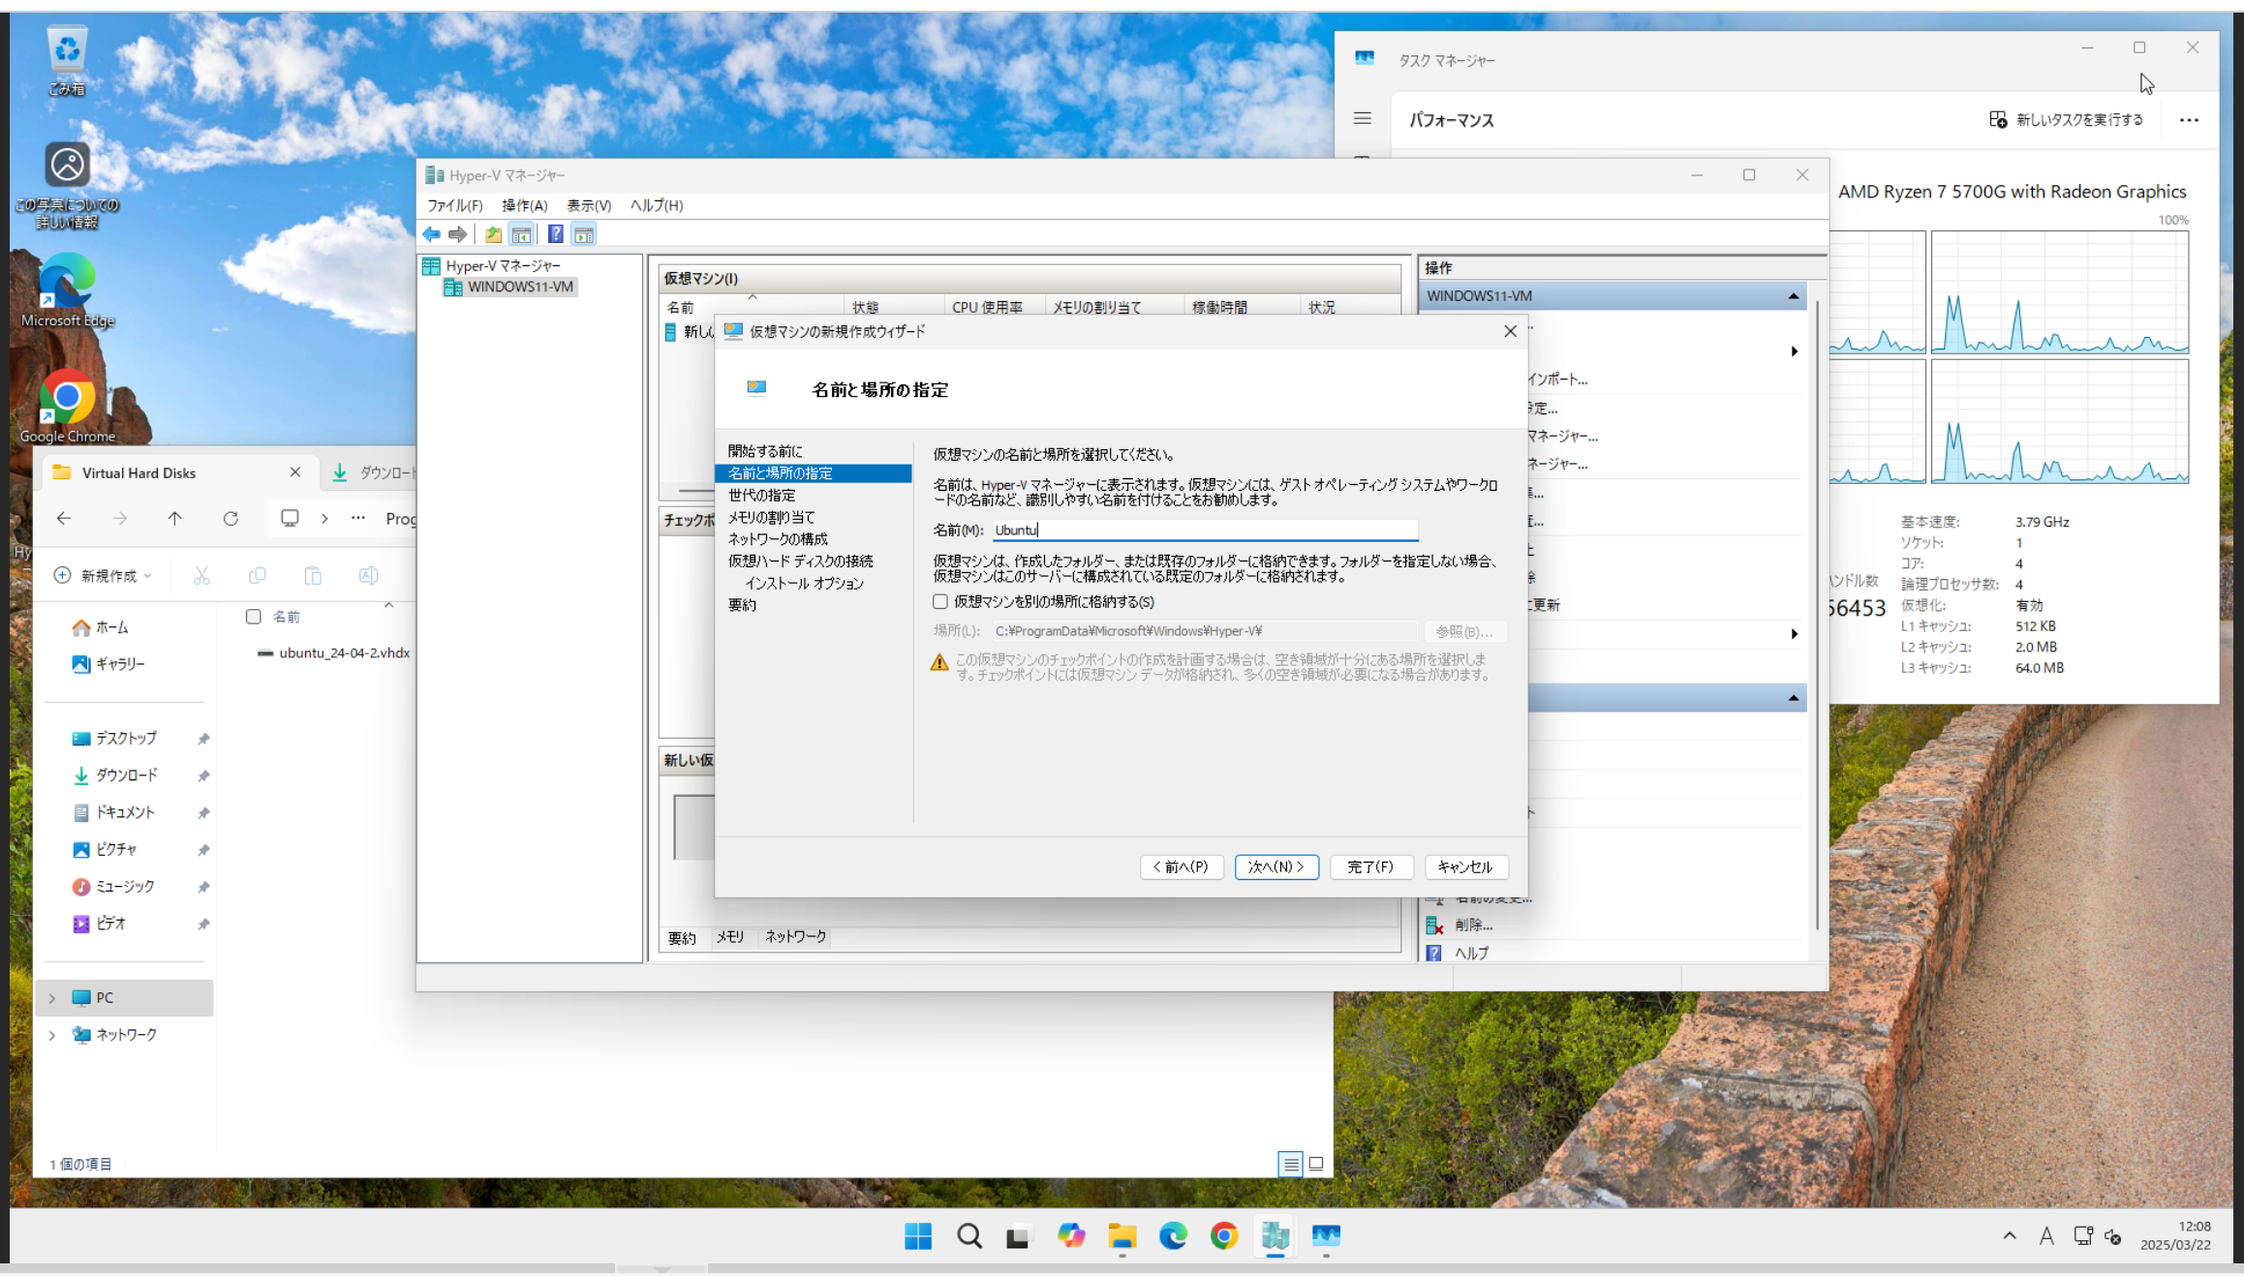The height and width of the screenshot is (1276, 2244).
Task: Click the 名前(M) text field containing Ubuntu
Action: pyautogui.click(x=1205, y=530)
